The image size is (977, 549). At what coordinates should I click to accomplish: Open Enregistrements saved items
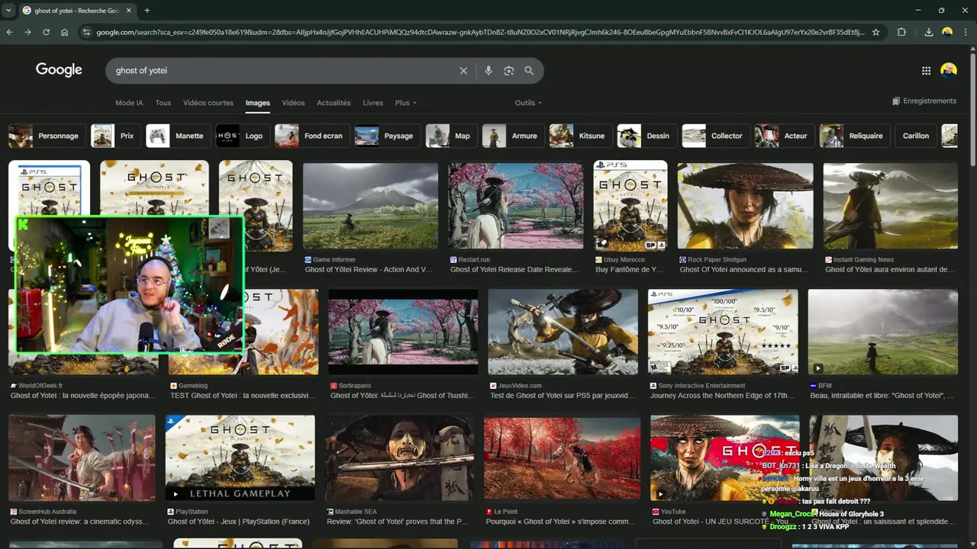pos(924,101)
